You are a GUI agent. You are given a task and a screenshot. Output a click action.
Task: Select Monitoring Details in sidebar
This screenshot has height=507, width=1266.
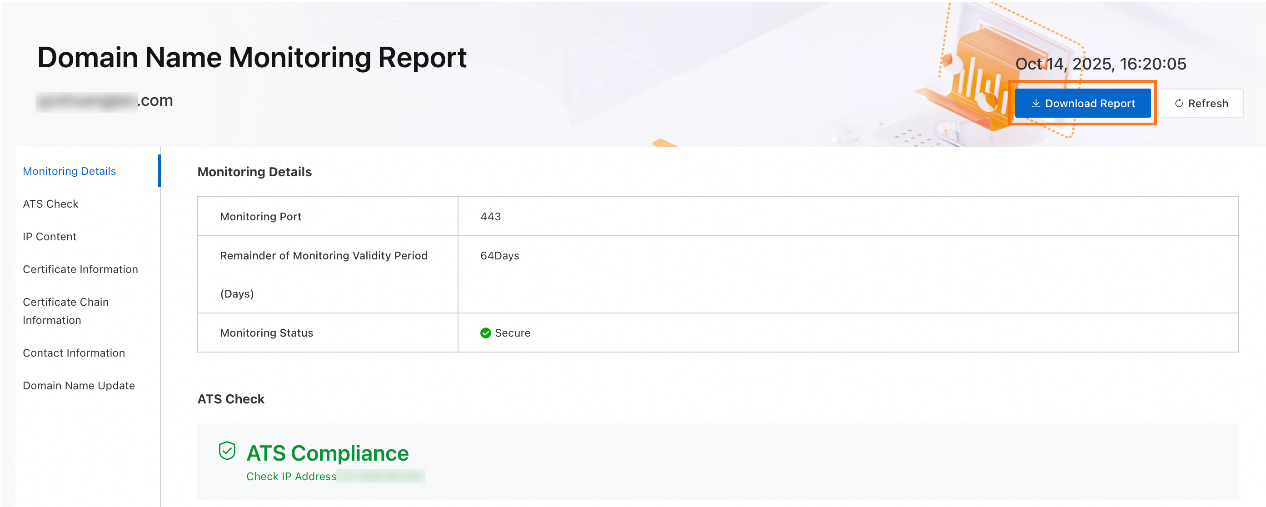pyautogui.click(x=69, y=171)
